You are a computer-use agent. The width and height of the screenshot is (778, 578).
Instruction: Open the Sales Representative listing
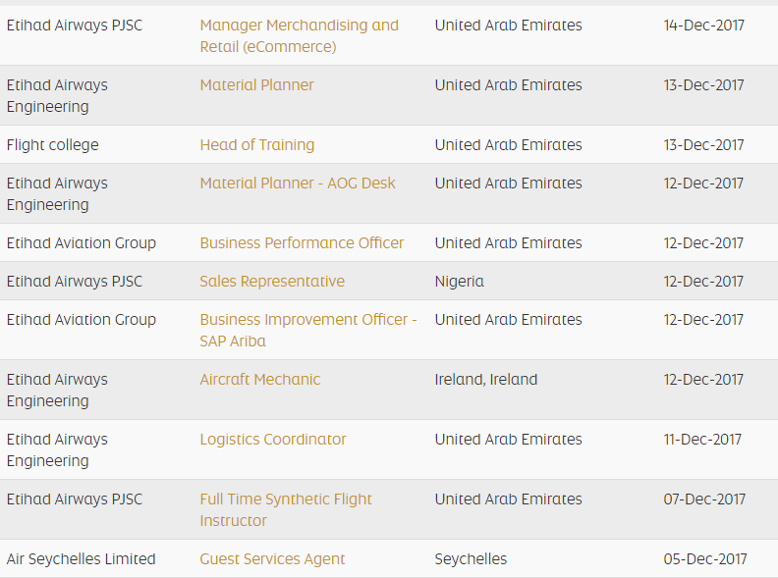[272, 282]
